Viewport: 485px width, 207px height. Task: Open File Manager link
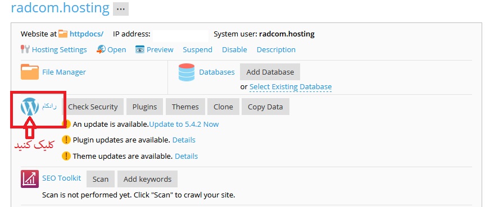click(x=64, y=72)
